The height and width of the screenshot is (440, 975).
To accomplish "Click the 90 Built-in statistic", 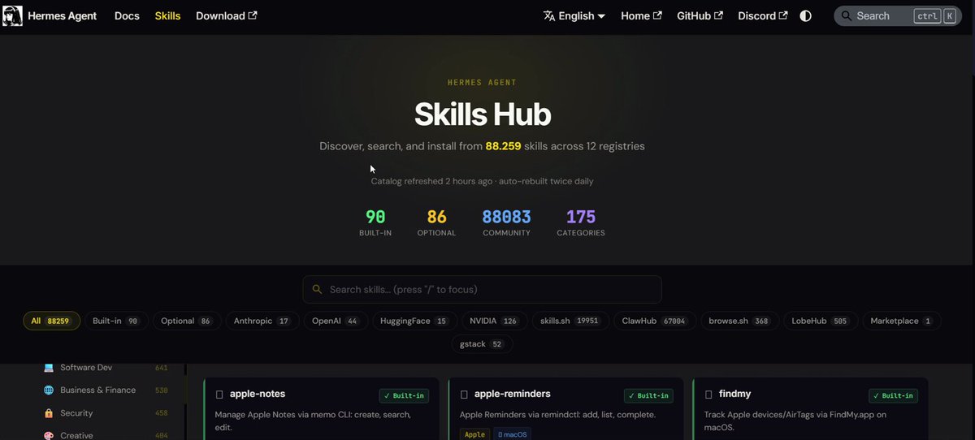I will tap(375, 222).
